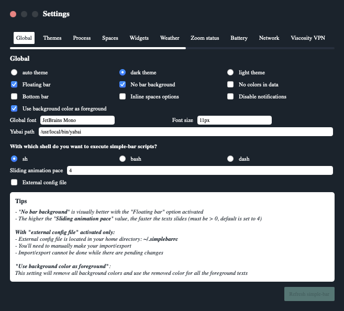Screen dimensions: 344x311
Task: Click into the Yabai path field
Action: pyautogui.click(x=186, y=132)
